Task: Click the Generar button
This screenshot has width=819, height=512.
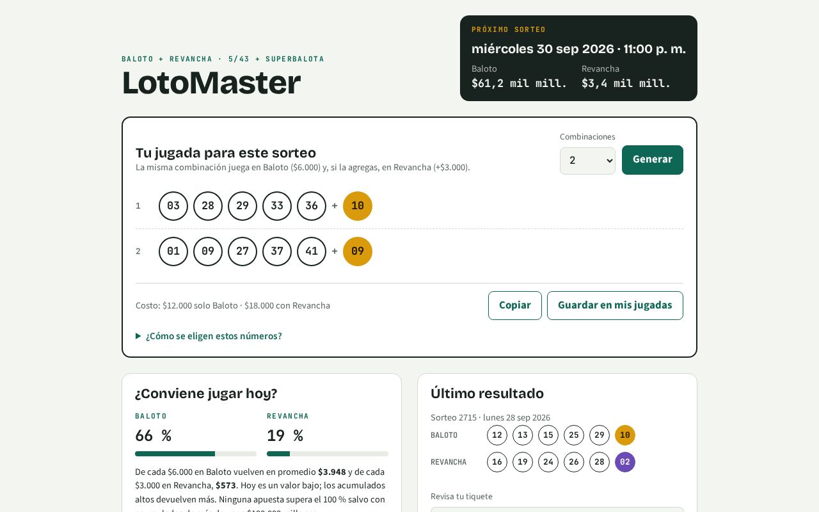Action: 653,160
